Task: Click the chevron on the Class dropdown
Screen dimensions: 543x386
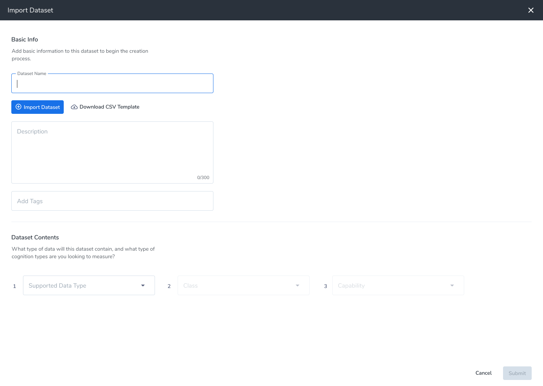Action: tap(297, 285)
